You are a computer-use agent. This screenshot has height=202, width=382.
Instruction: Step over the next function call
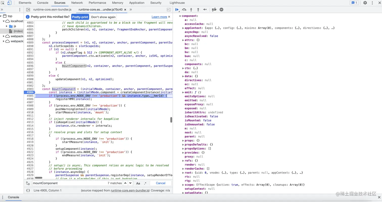point(184,10)
